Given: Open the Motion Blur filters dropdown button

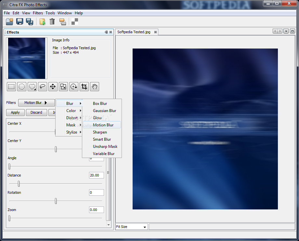Looking at the screenshot, I should click(x=36, y=103).
